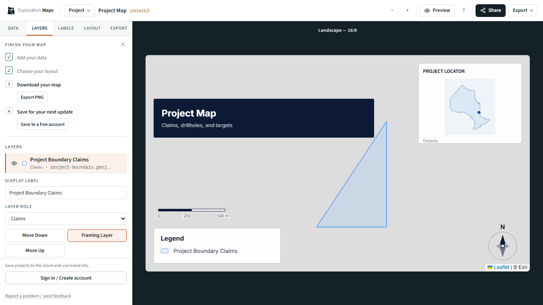Zoom out with the minus icon
This screenshot has width=543, height=305.
tap(392, 11)
